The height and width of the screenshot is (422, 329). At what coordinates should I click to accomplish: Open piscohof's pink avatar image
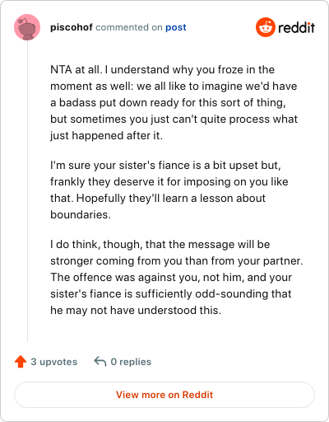(x=27, y=27)
